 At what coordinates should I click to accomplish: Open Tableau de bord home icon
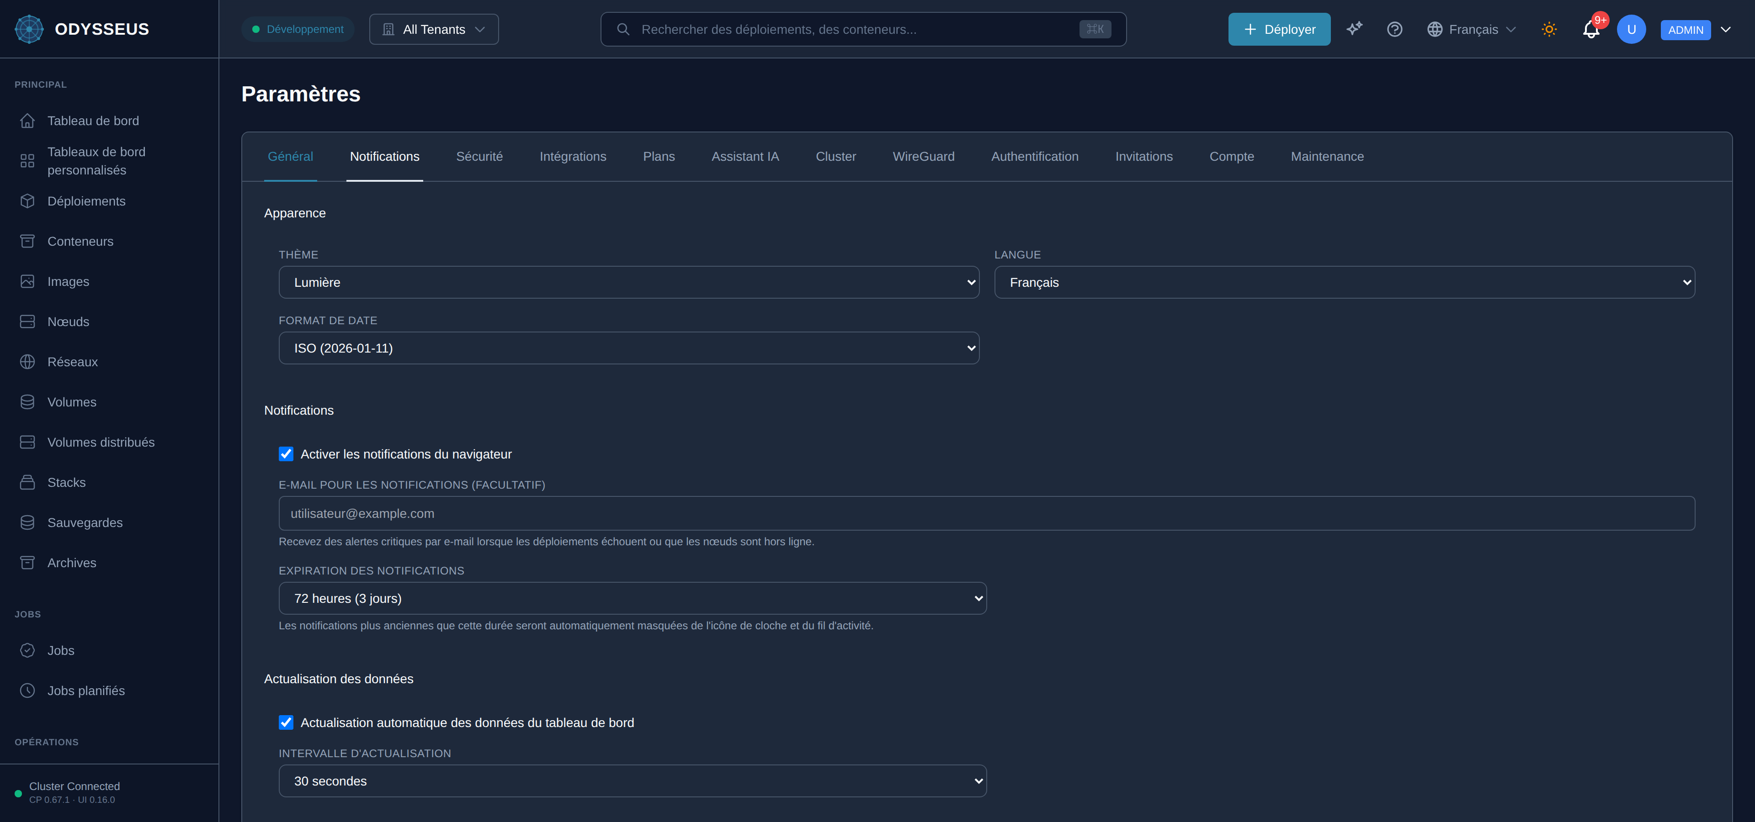click(27, 121)
